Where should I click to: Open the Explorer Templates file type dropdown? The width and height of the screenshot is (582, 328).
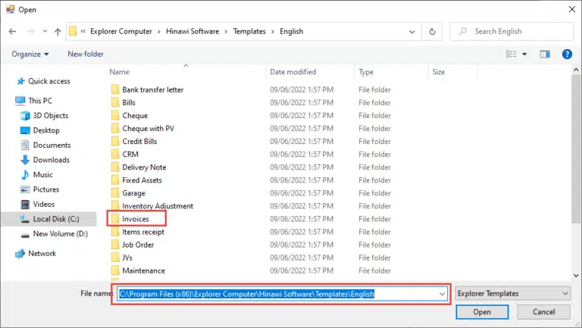[512, 293]
